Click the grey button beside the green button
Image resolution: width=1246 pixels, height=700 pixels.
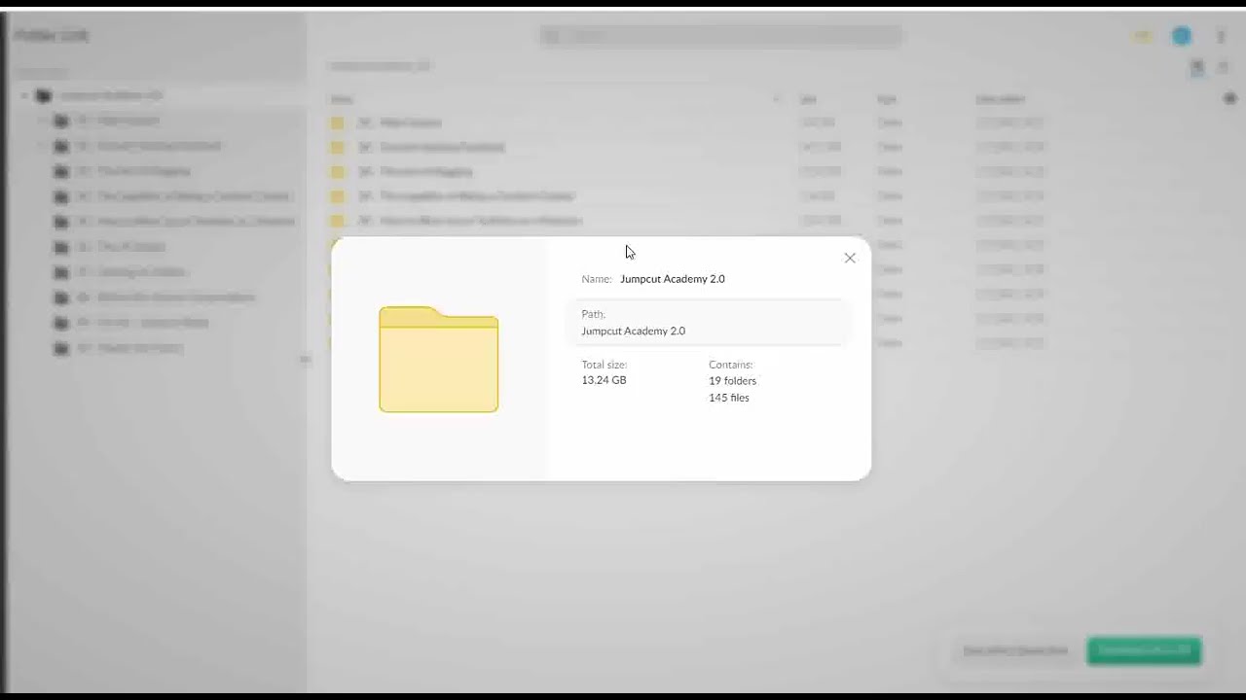click(x=1015, y=650)
